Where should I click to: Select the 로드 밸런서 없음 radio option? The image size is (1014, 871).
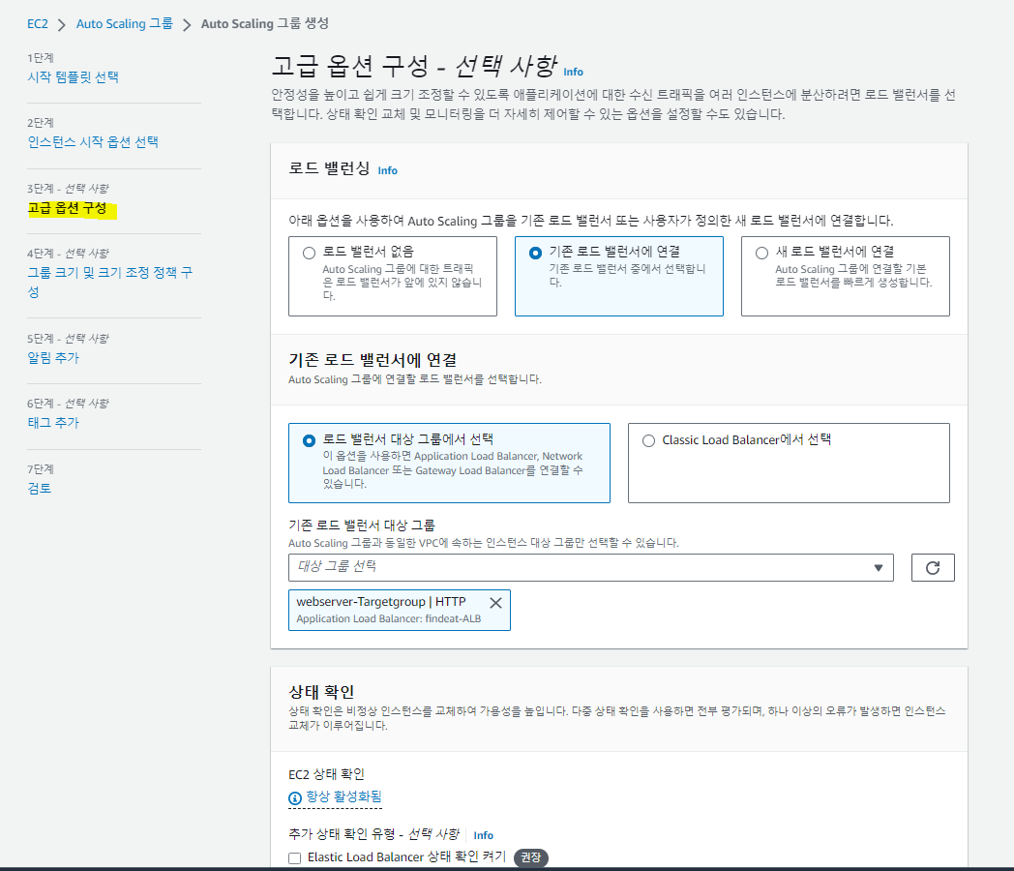click(x=309, y=253)
